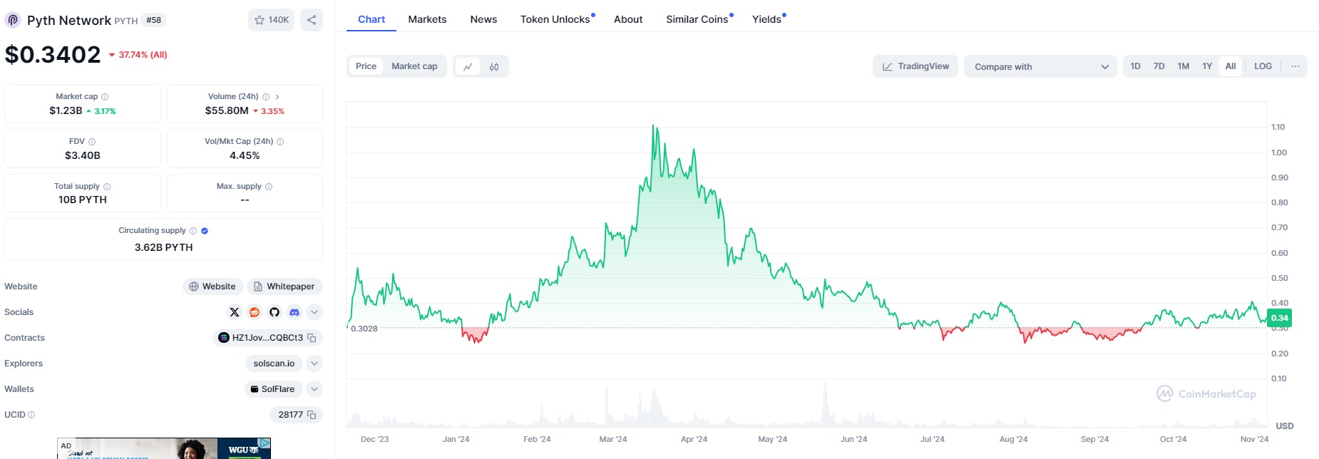The image size is (1319, 459).
Task: Open the project Website link
Action: (x=212, y=287)
